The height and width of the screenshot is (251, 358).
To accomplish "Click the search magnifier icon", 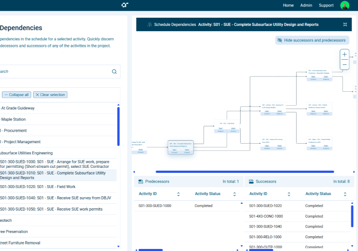I will pyautogui.click(x=114, y=72).
